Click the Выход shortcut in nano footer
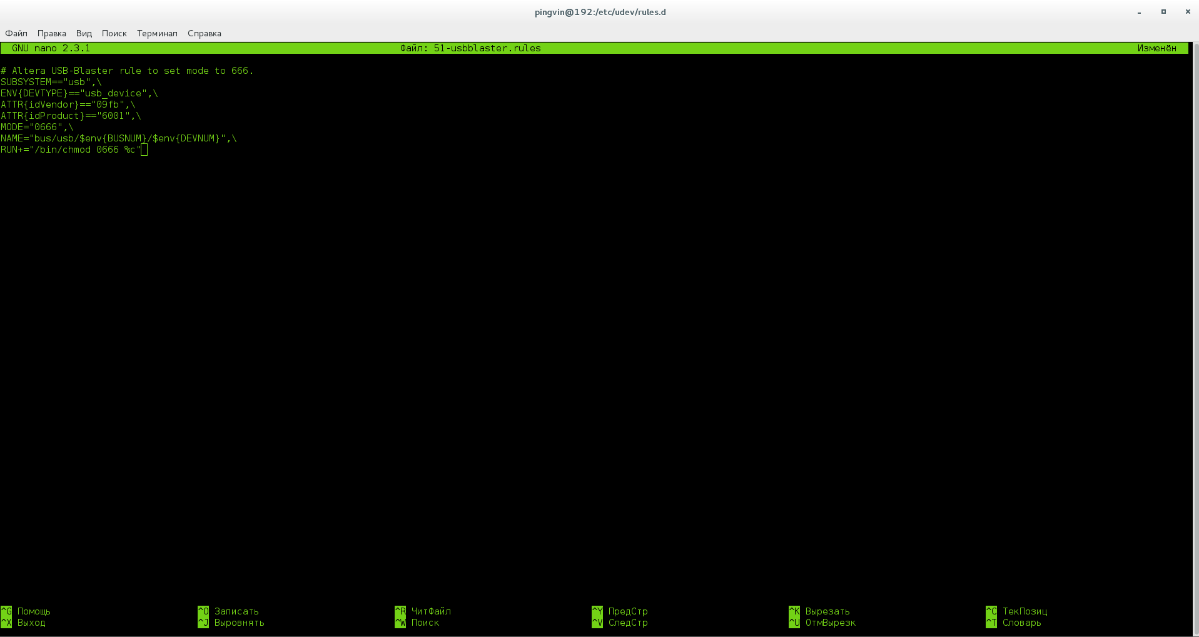1199x637 pixels. click(31, 623)
